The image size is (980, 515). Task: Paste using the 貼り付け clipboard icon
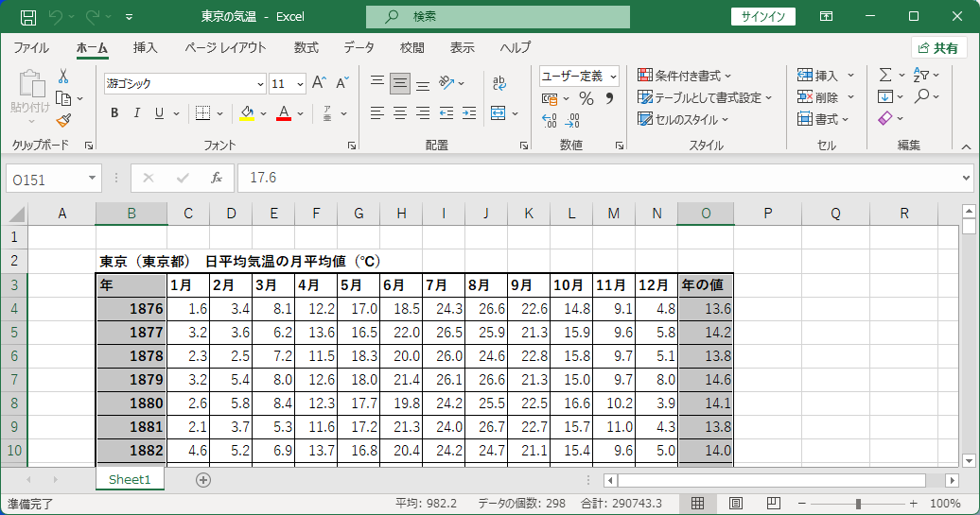coord(29,84)
